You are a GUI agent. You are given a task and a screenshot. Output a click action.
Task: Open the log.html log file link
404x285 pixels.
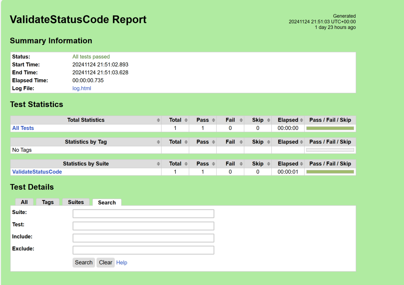pyautogui.click(x=82, y=88)
